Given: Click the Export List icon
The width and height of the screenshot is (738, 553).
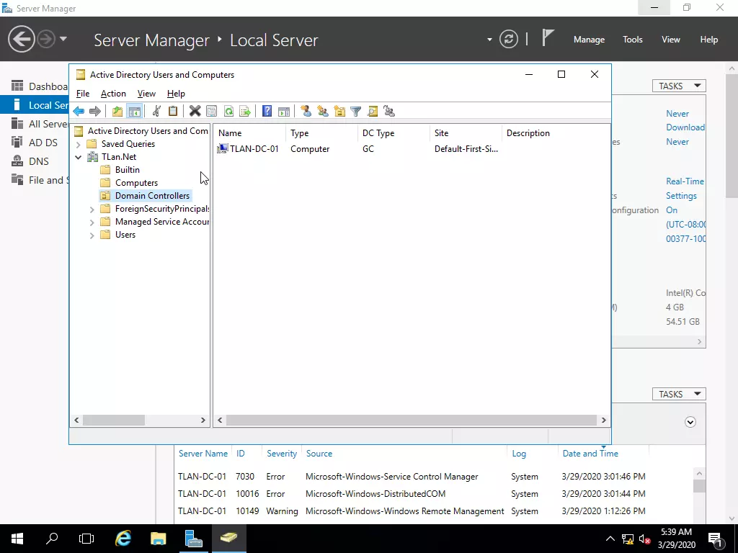Looking at the screenshot, I should tap(245, 112).
